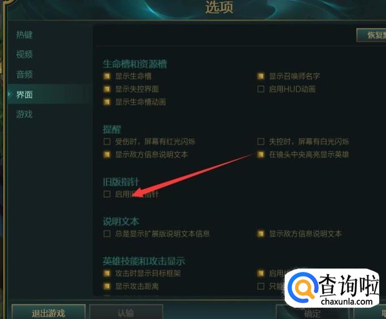This screenshot has height=319, width=386.
Task: Select the 界面 tab
Action: [24, 95]
